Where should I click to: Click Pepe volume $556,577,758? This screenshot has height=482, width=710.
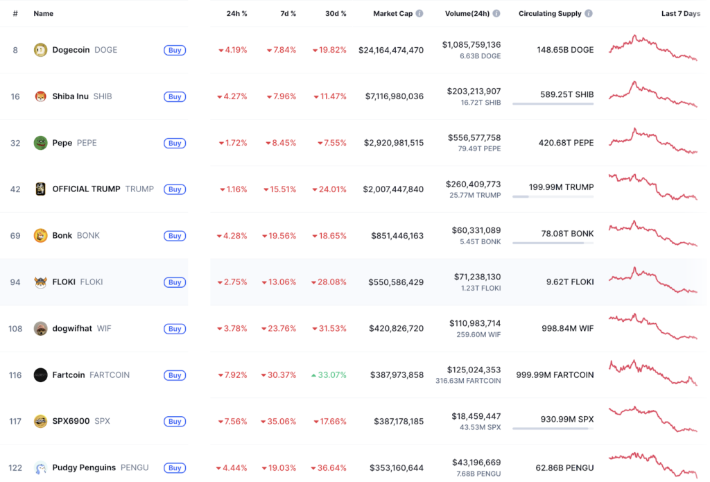click(x=474, y=138)
